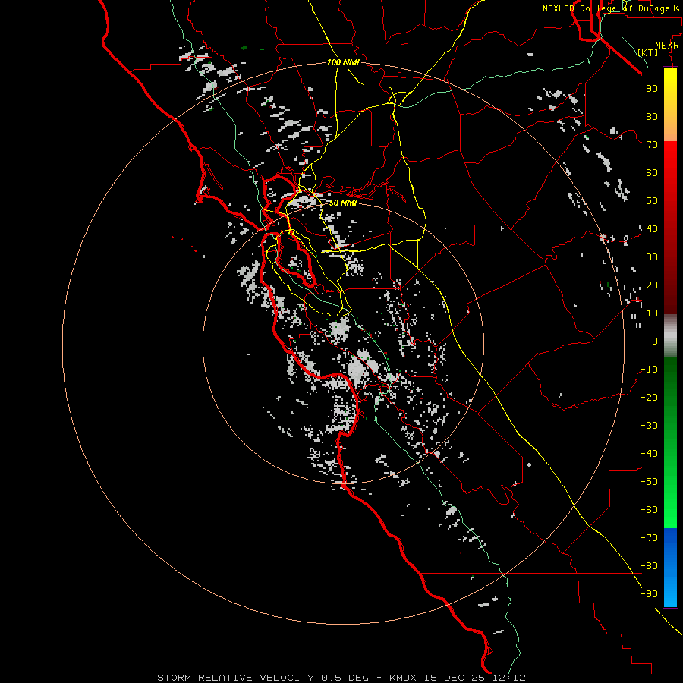Click the "100 NMI" range ring label
683x683 pixels.
[343, 62]
